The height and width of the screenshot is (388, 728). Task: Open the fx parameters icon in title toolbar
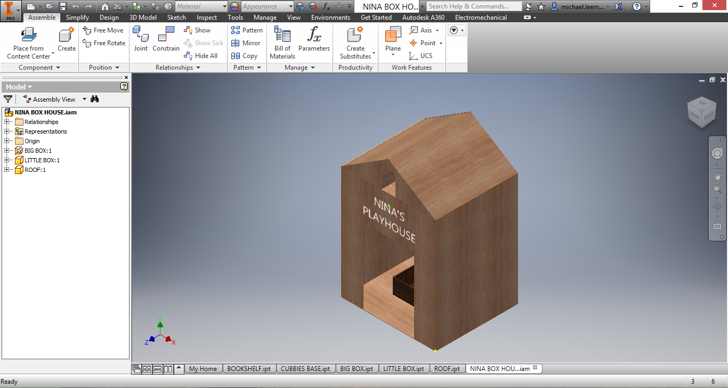pyautogui.click(x=326, y=6)
